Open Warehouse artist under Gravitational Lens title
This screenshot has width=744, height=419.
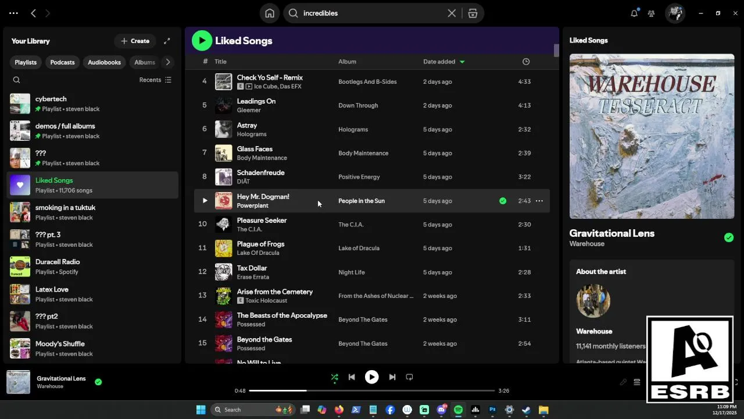pos(586,244)
